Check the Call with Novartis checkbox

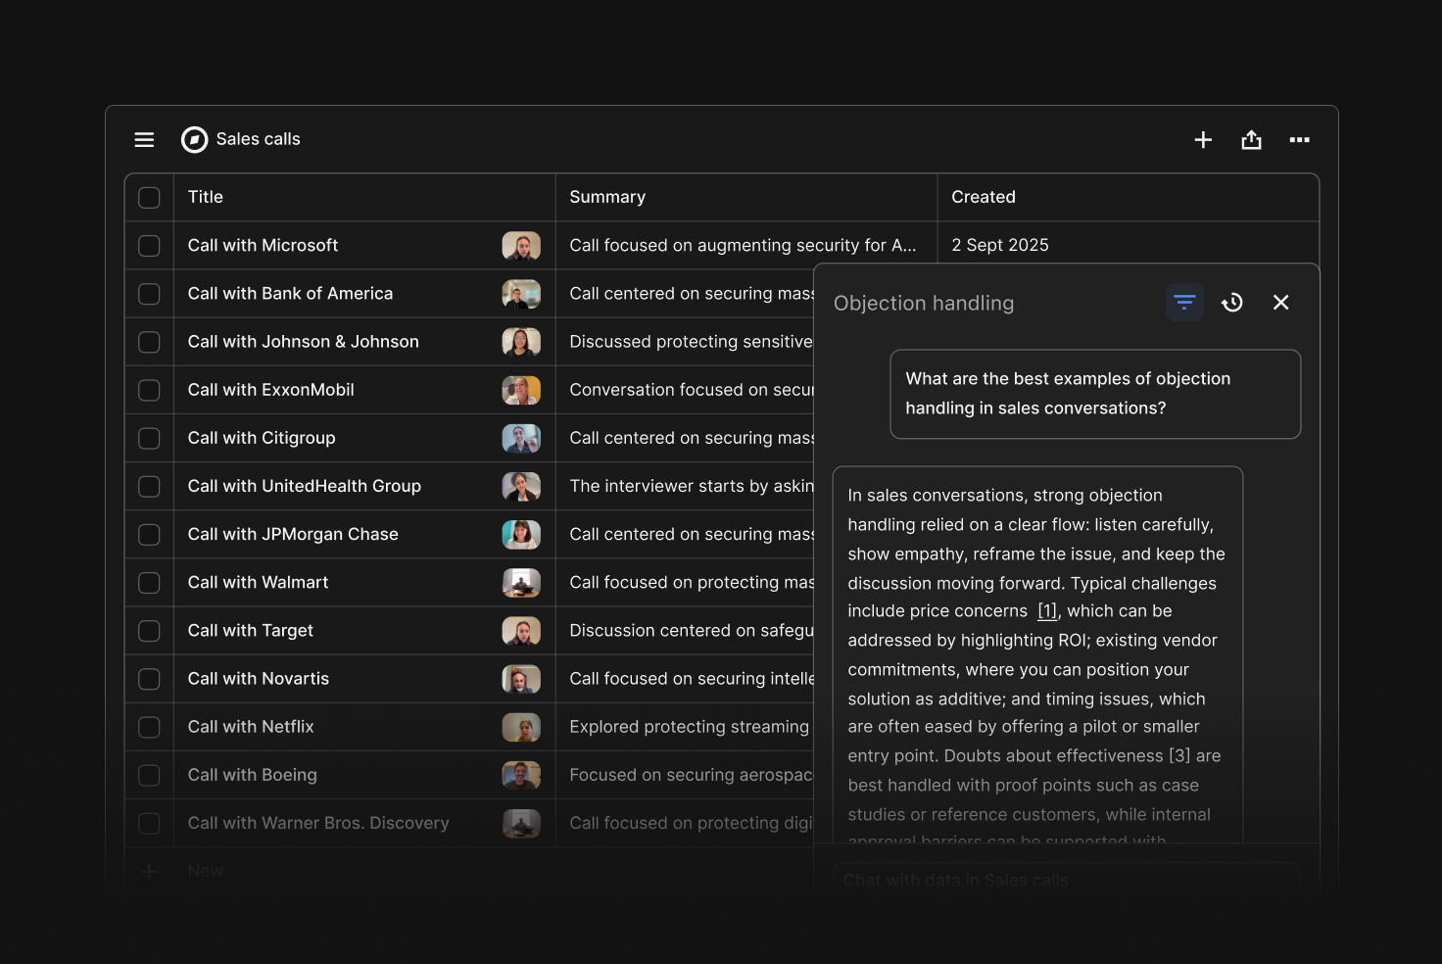click(x=149, y=679)
